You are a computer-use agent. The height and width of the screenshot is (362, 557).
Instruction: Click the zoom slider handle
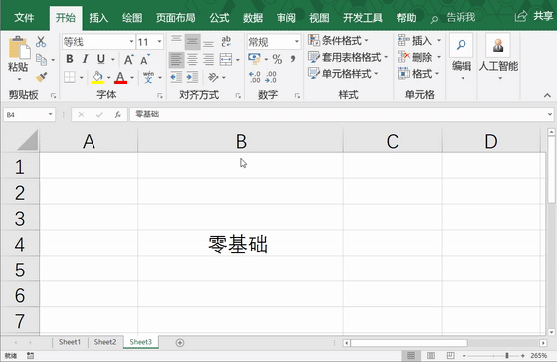[507, 355]
